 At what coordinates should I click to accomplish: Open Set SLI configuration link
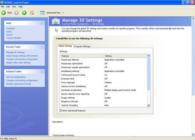[x=16, y=77]
